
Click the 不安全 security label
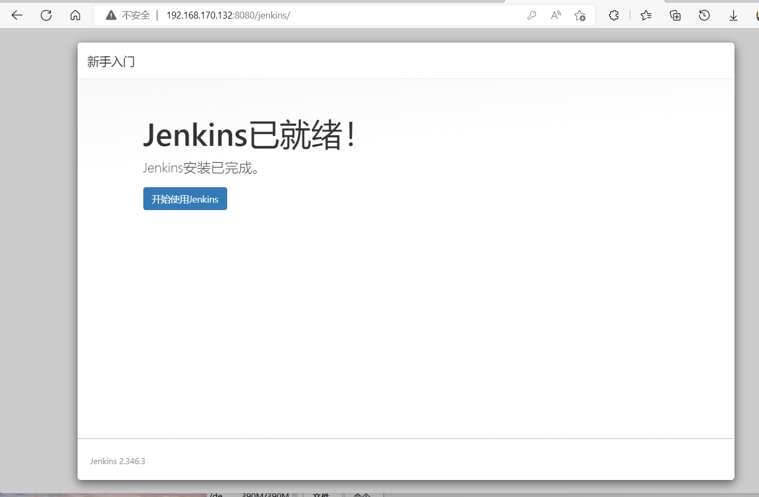[136, 15]
